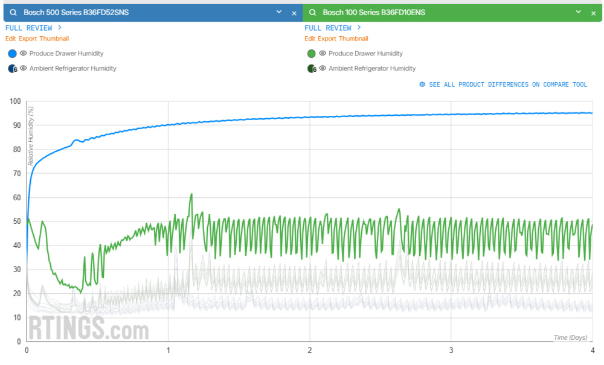
Task: Hide Bosch 100 Produce Drawer Humidity curve
Action: point(323,53)
